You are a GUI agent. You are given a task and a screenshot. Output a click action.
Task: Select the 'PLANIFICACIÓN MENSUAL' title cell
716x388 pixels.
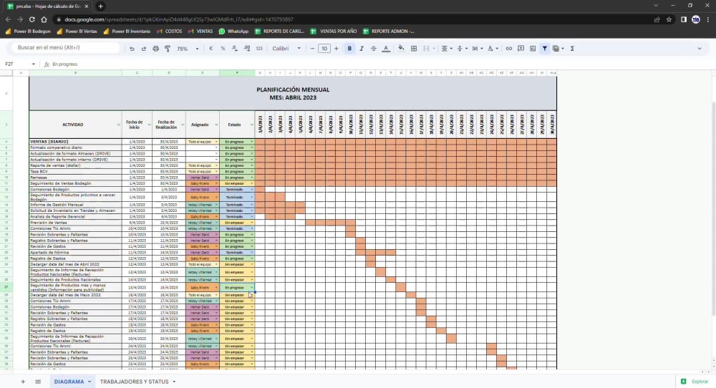tap(293, 94)
